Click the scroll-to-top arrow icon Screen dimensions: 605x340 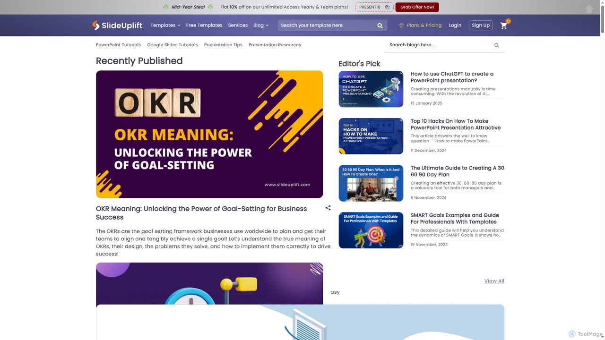point(589,9)
